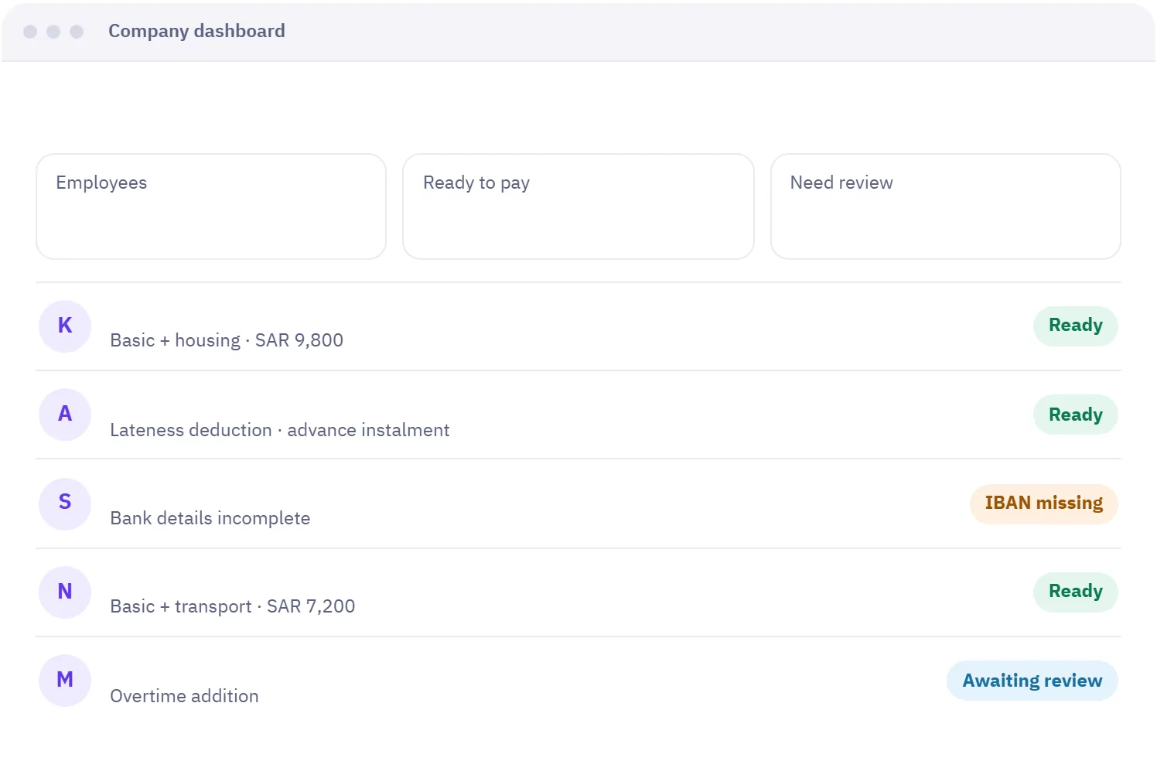This screenshot has height=761, width=1157.
Task: Open the N avatar circle
Action: [x=65, y=592]
